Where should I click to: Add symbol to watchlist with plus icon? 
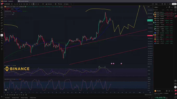(x=167, y=7)
